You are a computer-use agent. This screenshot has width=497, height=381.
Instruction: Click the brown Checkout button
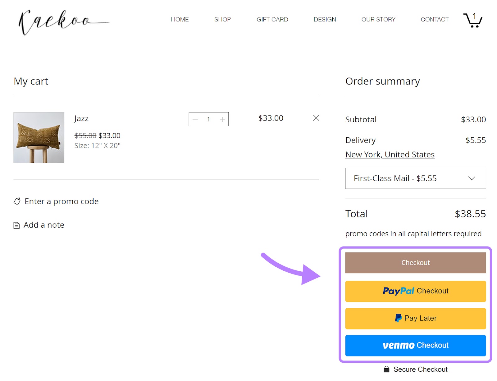click(x=415, y=262)
